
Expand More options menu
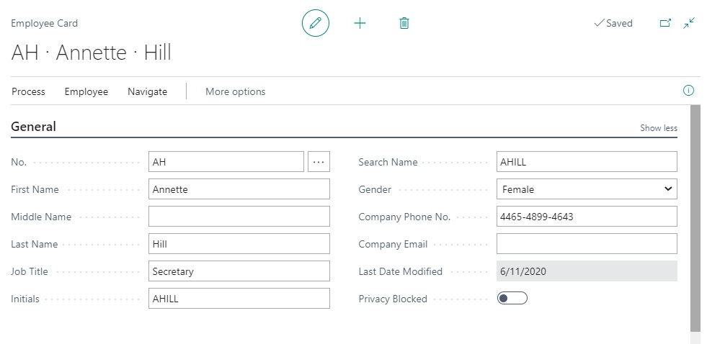[x=236, y=92]
